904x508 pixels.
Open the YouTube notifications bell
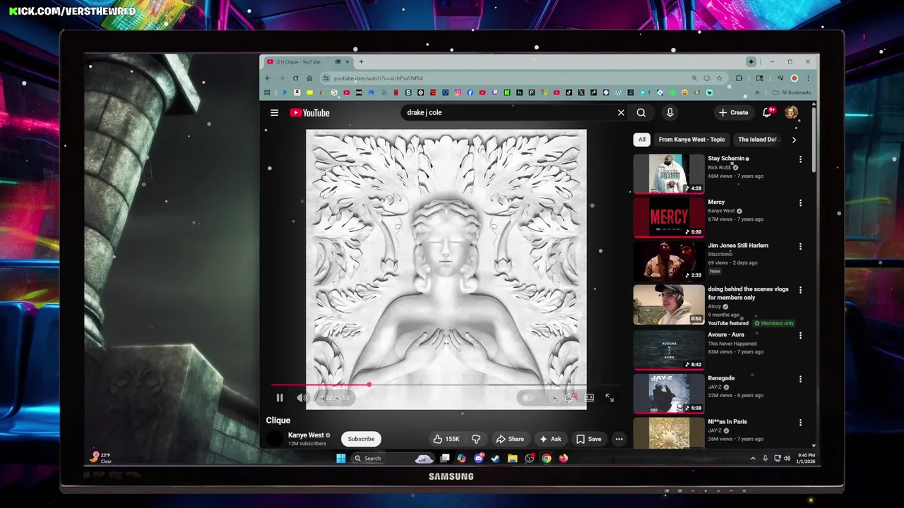[x=767, y=113]
